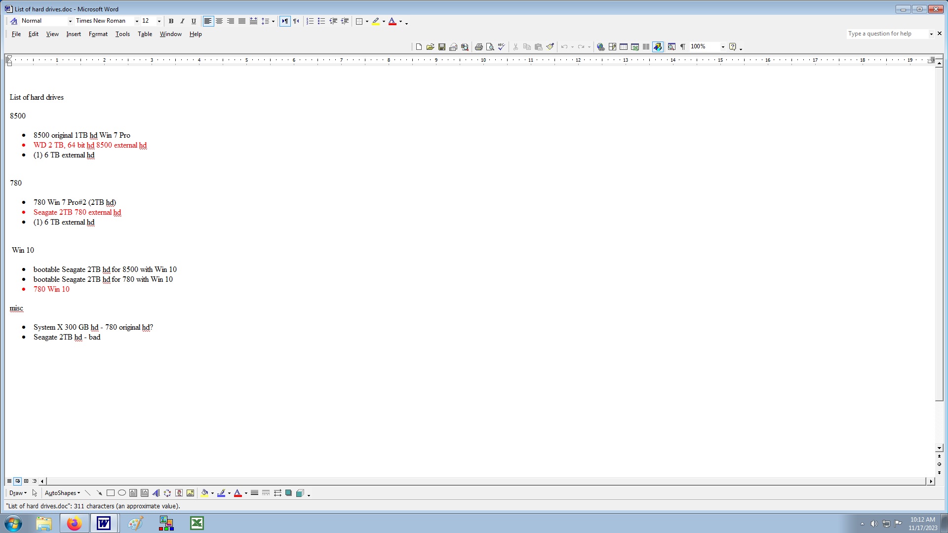
Task: Toggle Bullets list formatting
Action: (x=321, y=21)
